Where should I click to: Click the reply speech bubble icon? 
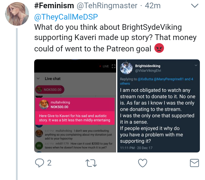[x=39, y=163]
